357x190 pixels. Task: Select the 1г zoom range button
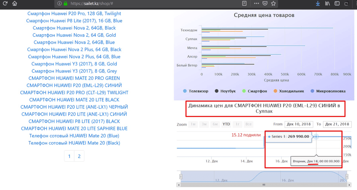tap(237, 124)
